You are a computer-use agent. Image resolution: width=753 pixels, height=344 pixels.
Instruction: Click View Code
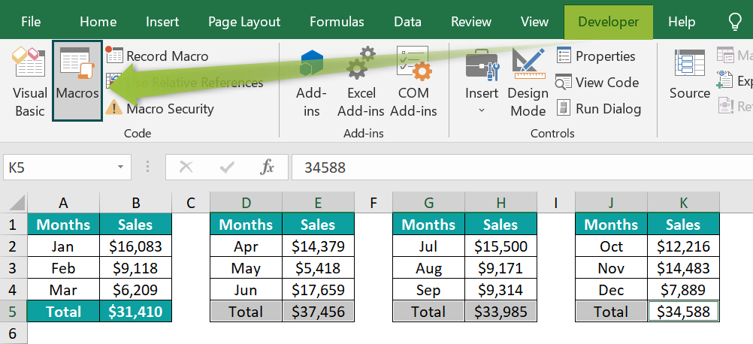pyautogui.click(x=597, y=83)
